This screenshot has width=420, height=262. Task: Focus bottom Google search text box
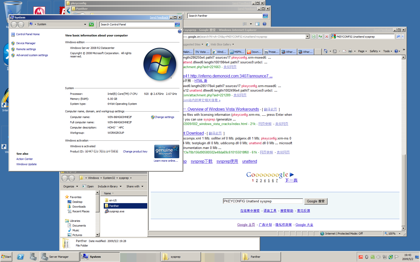tap(263, 201)
